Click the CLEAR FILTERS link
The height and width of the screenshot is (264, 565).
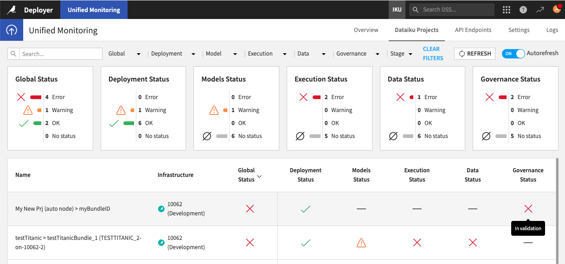click(433, 54)
